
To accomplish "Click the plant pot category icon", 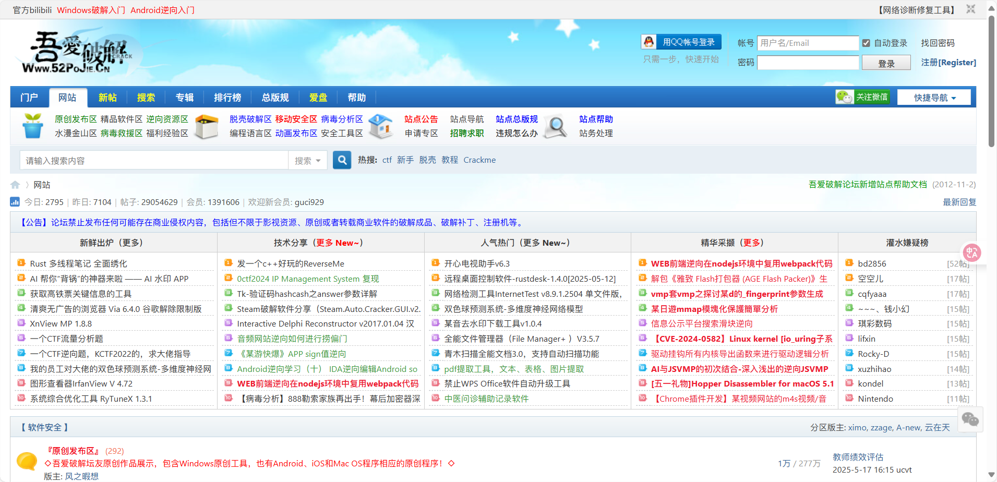I will 33,126.
